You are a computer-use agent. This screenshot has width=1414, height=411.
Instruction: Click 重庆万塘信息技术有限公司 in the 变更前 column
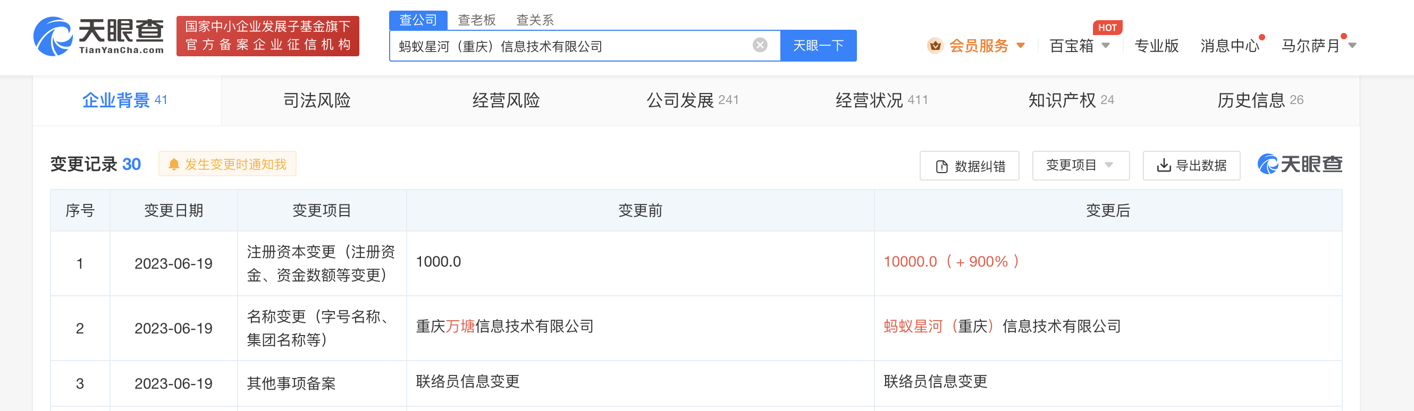pyautogui.click(x=504, y=327)
